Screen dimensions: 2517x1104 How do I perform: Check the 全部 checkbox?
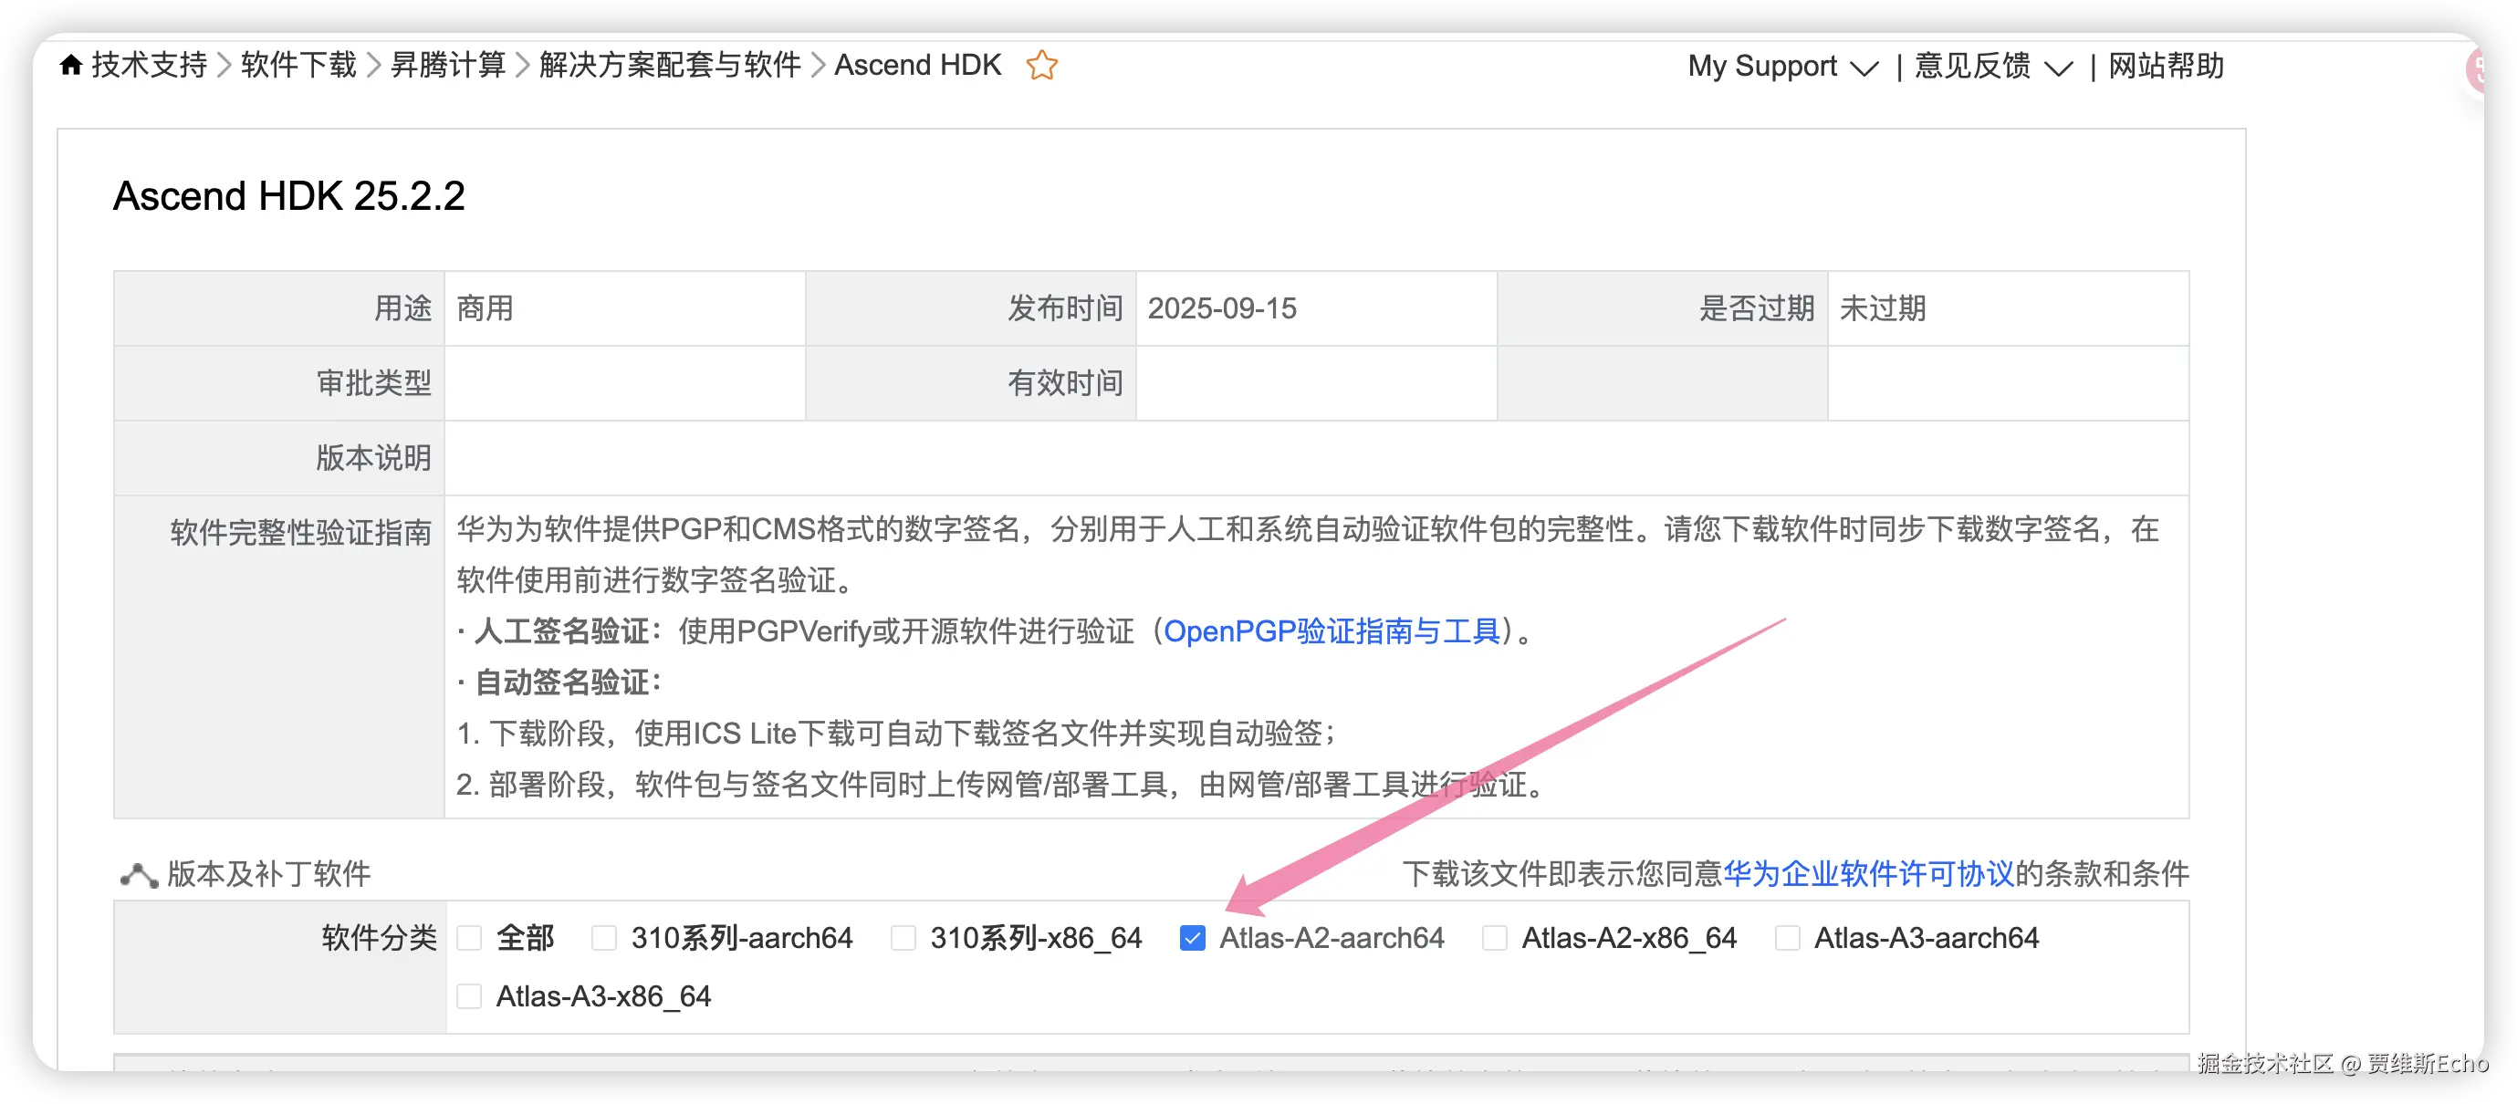tap(470, 938)
